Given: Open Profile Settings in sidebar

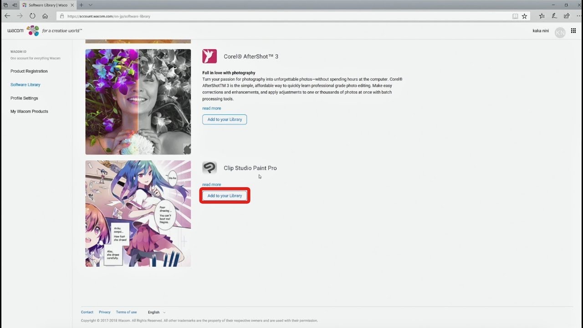Looking at the screenshot, I should coord(24,98).
